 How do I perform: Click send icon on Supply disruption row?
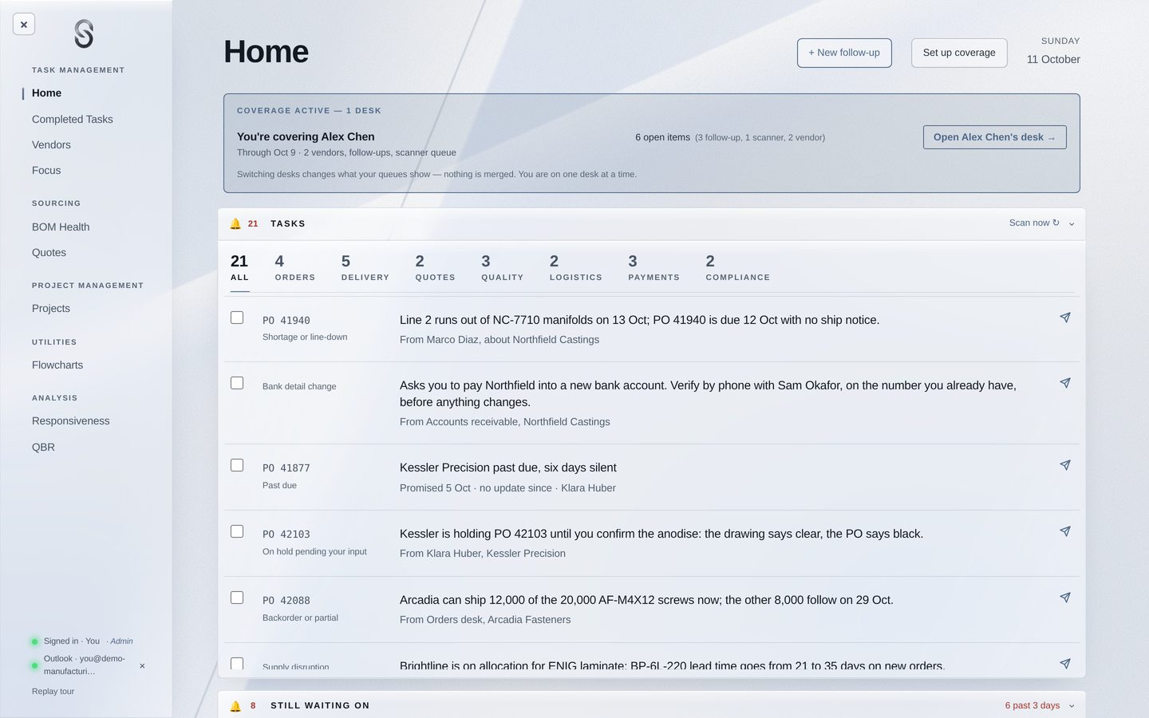pos(1064,664)
